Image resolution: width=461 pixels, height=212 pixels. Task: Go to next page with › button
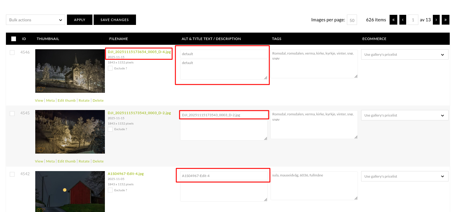(x=436, y=20)
